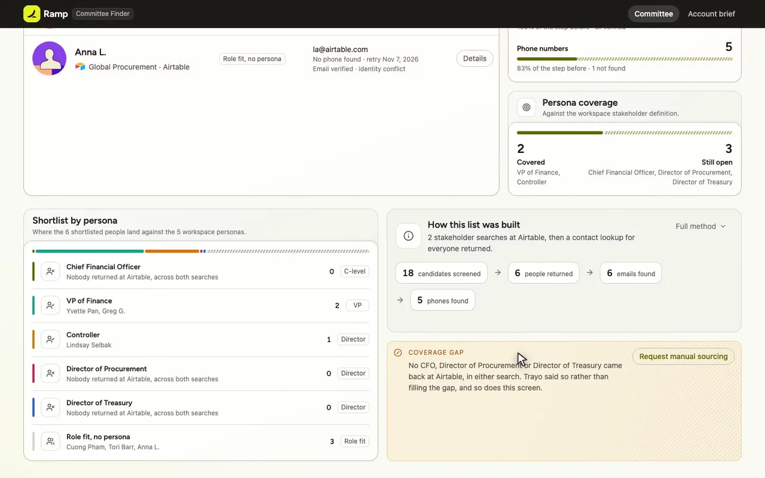
Task: Click the Phone numbers progress bar
Action: click(x=625, y=59)
